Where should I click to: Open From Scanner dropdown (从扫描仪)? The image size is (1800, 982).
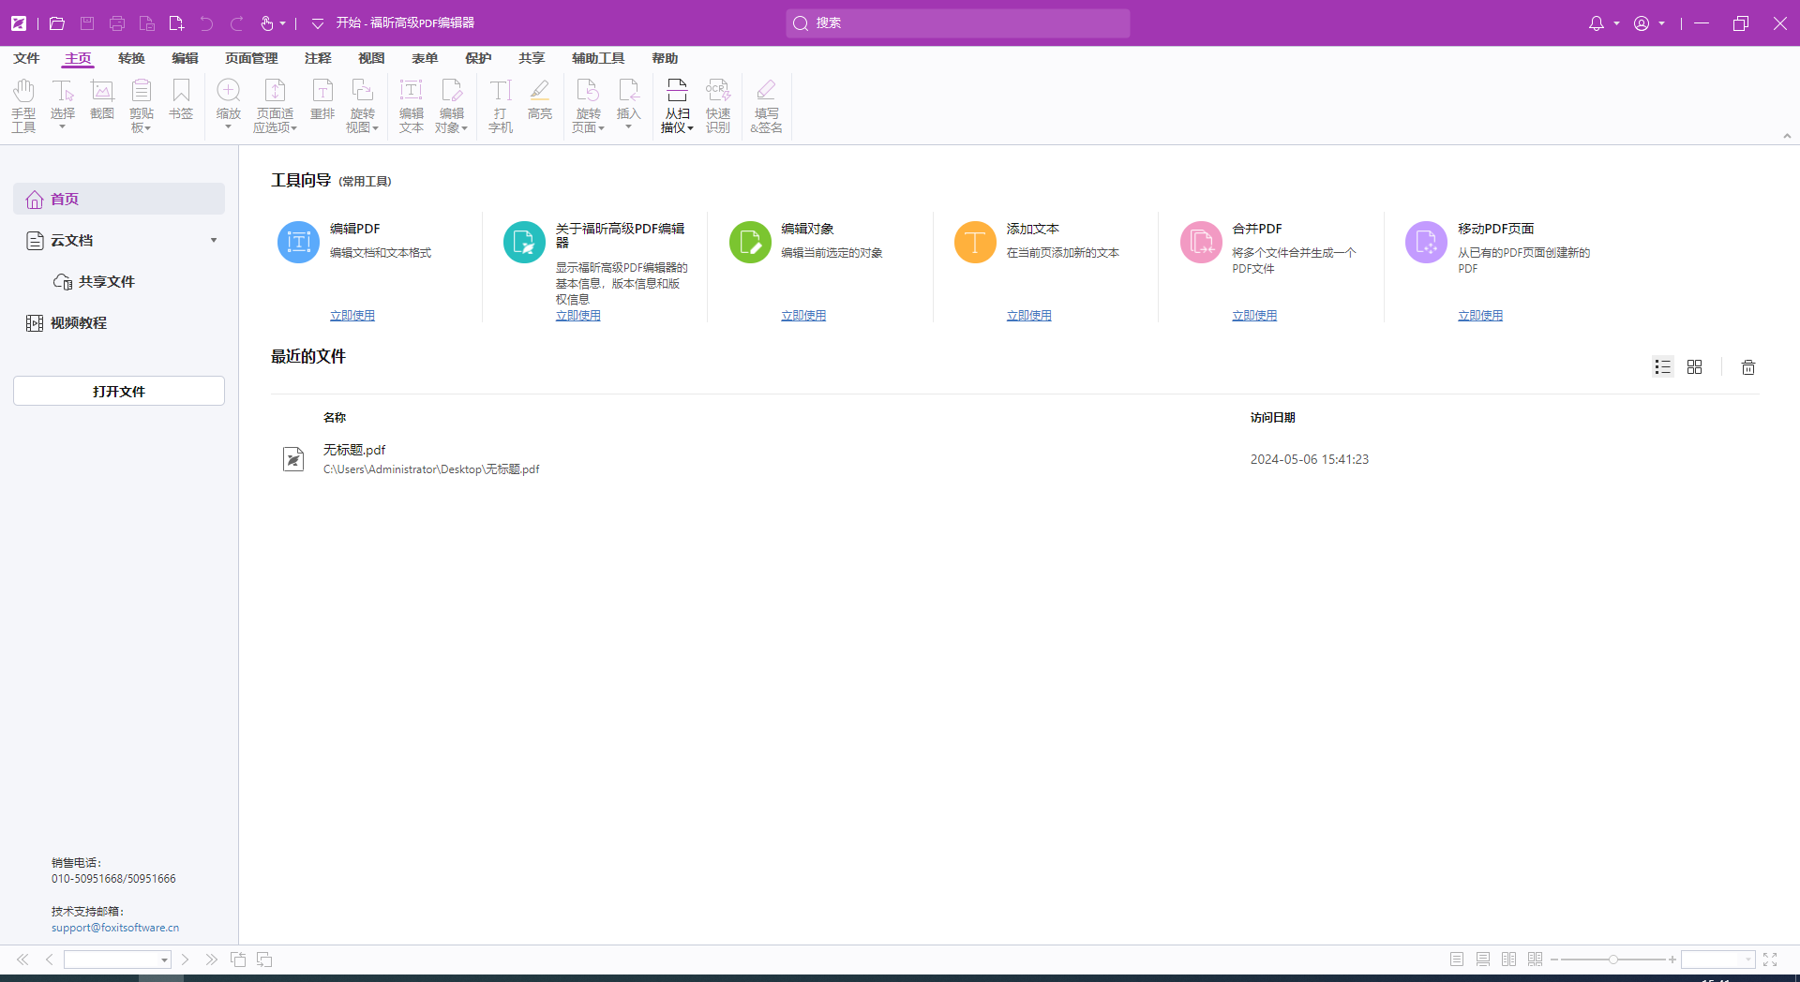pyautogui.click(x=677, y=105)
